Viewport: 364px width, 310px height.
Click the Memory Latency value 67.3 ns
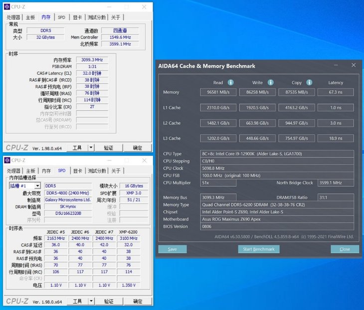pos(336,92)
